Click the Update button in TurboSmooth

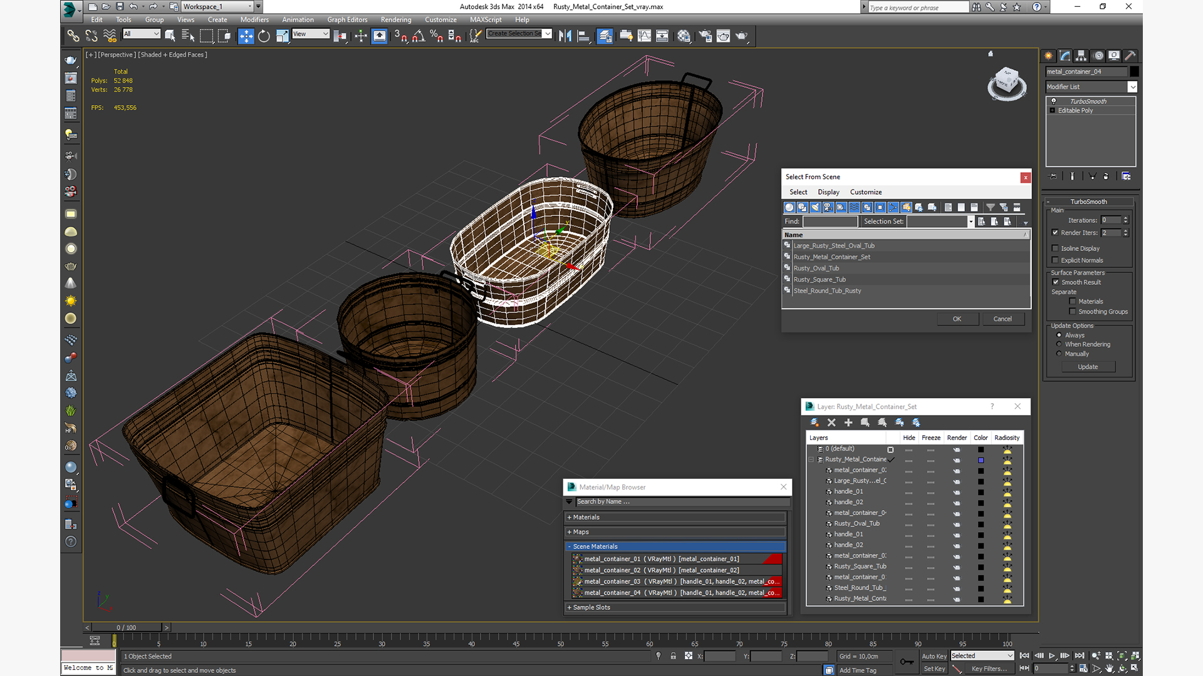coord(1088,367)
